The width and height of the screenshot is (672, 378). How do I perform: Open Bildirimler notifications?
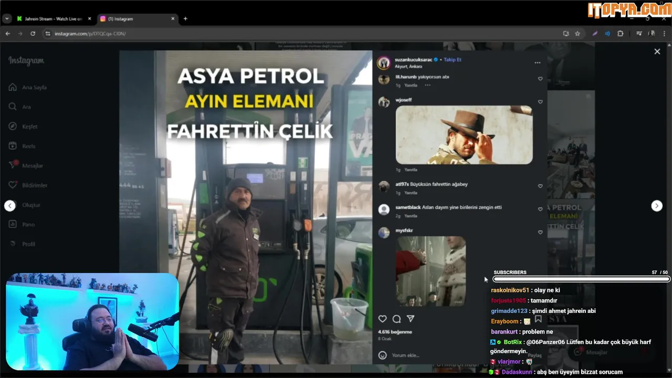28,185
